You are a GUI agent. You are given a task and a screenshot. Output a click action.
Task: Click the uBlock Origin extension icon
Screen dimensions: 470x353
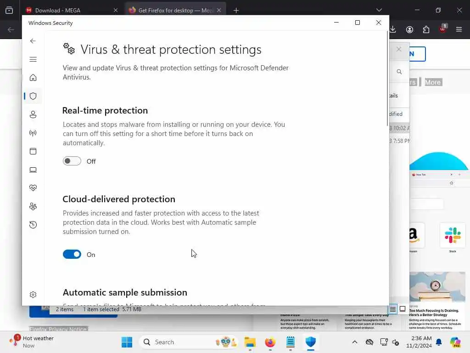tap(443, 29)
